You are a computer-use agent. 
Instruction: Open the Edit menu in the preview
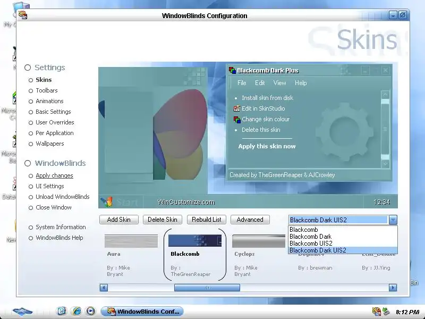click(260, 83)
